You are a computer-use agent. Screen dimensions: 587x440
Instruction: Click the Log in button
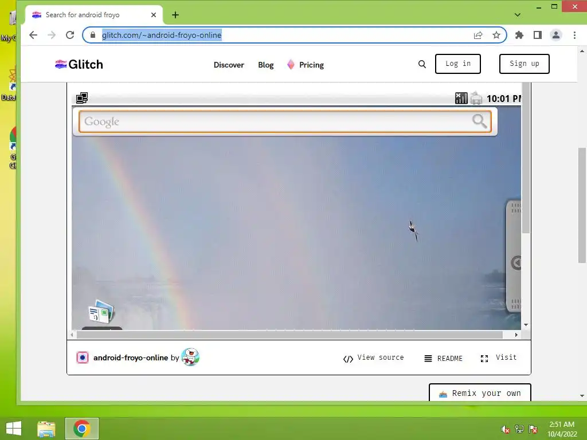click(458, 64)
